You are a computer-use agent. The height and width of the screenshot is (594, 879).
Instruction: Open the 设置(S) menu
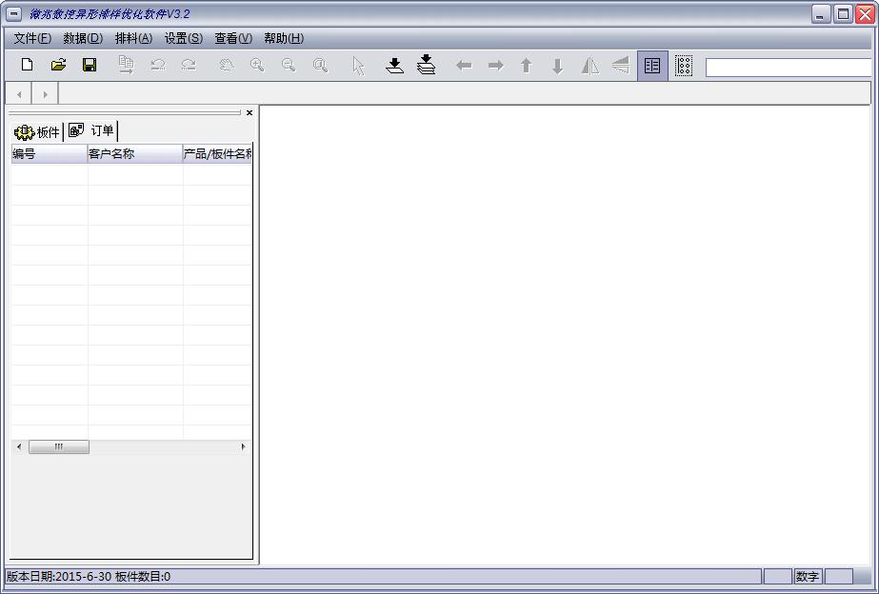click(x=183, y=38)
